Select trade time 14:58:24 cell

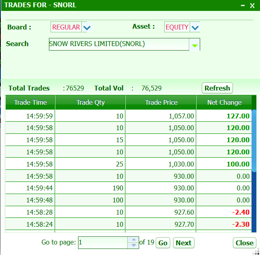tap(30, 224)
